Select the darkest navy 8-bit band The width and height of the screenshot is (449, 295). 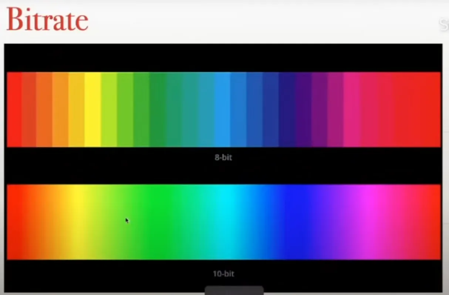[x=287, y=109]
